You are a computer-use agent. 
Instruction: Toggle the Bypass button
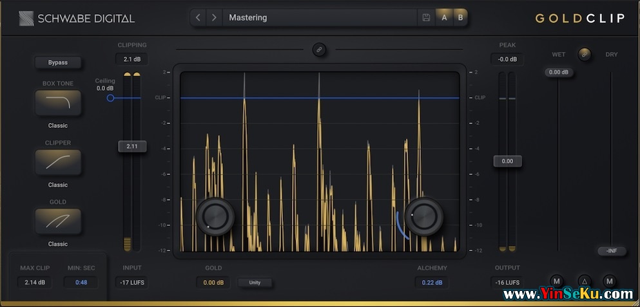58,62
